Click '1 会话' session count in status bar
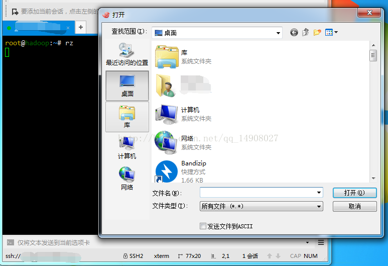The image size is (388, 266). 250,256
